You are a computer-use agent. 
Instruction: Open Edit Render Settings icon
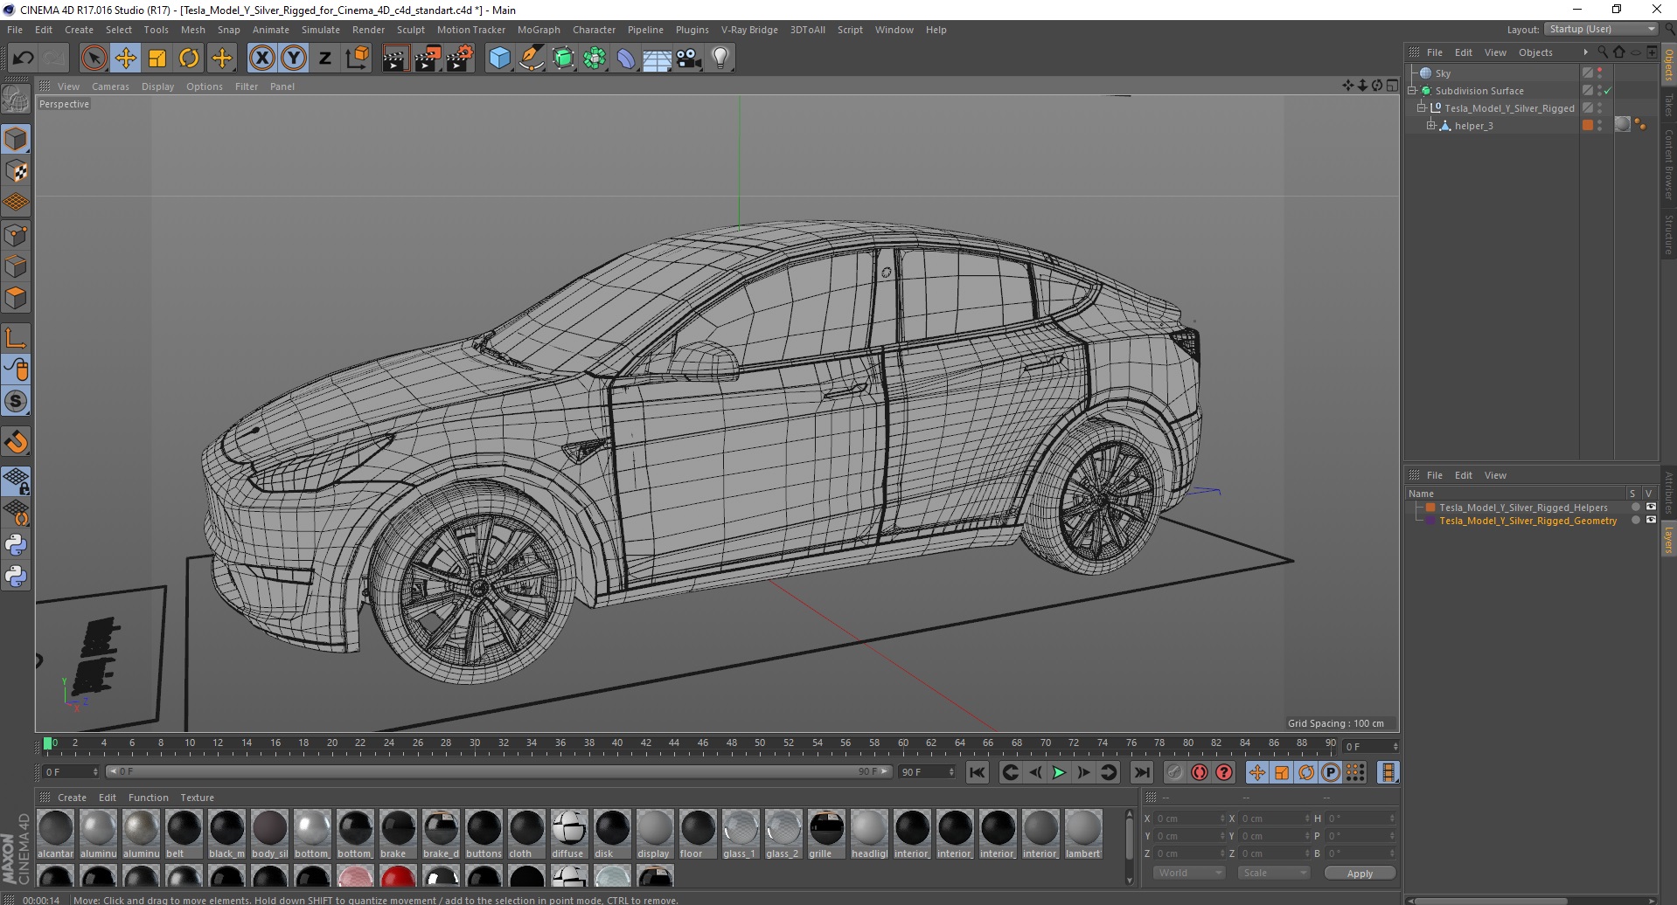(460, 59)
